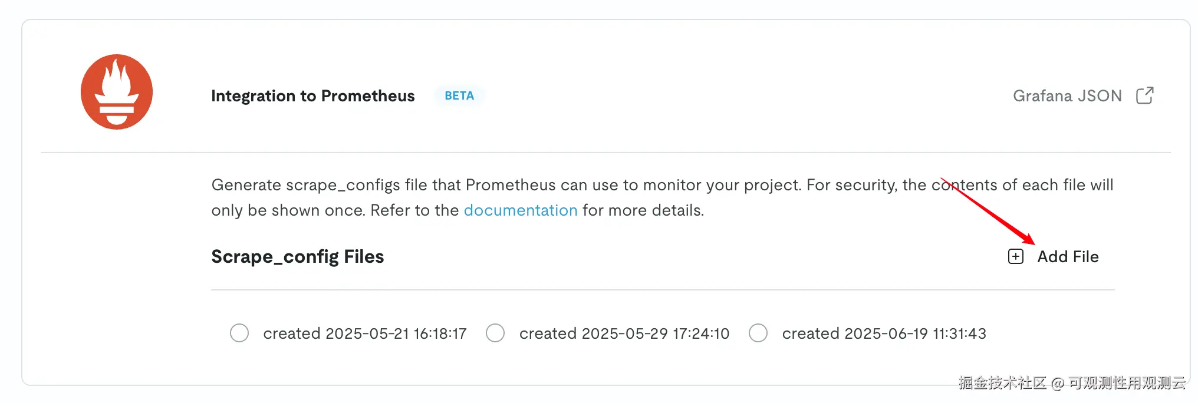Click the Integration to Prometheus title
Screen dimensions: 1198x403
[x=313, y=96]
